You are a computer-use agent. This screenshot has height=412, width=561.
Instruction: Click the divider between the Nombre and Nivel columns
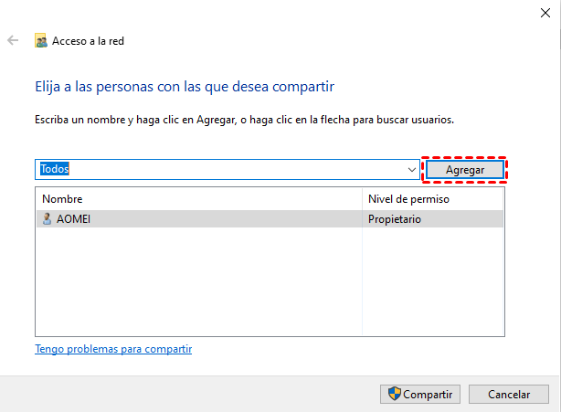(x=363, y=199)
